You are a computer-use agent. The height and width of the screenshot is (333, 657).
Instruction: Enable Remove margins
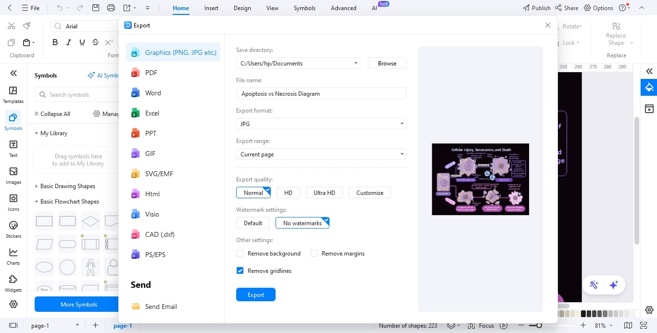[x=314, y=253]
